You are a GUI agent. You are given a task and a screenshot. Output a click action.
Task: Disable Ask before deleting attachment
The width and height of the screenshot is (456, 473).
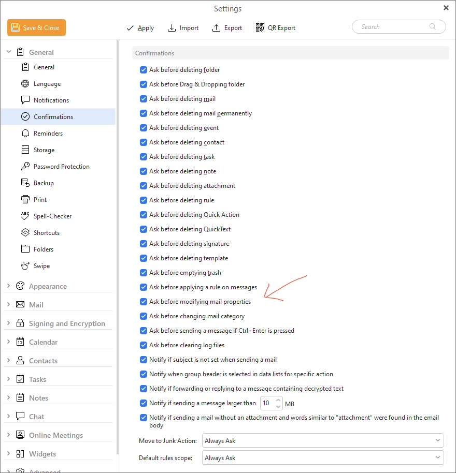tap(144, 186)
